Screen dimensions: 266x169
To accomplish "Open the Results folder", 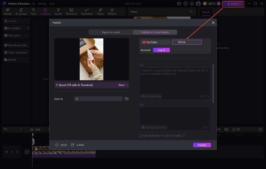I will [17, 60].
